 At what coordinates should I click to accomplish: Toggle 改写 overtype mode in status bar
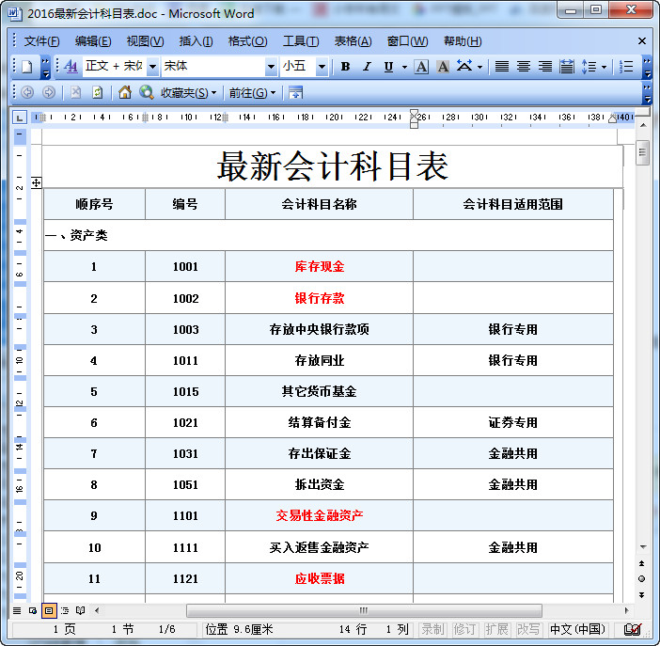click(x=528, y=630)
